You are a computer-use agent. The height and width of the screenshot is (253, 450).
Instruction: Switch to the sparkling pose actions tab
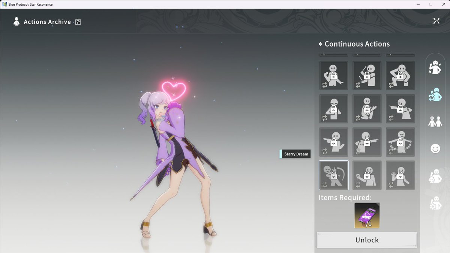point(435,67)
